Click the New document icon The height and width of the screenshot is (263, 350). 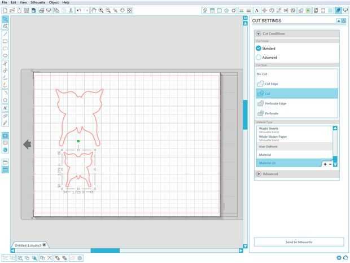click(x=5, y=11)
